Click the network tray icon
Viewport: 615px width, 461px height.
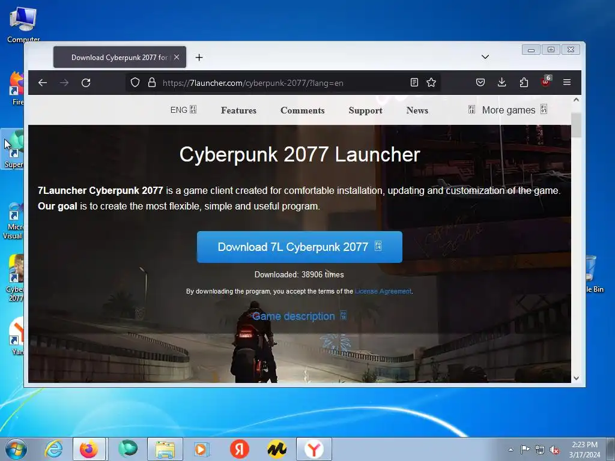[540, 450]
